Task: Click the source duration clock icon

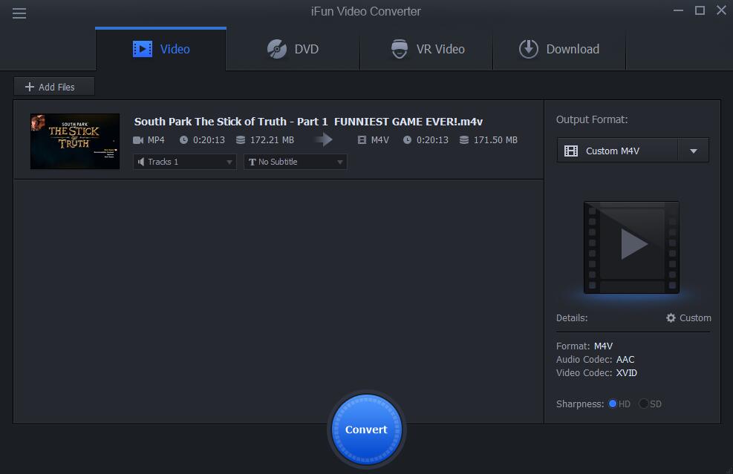Action: tap(183, 140)
